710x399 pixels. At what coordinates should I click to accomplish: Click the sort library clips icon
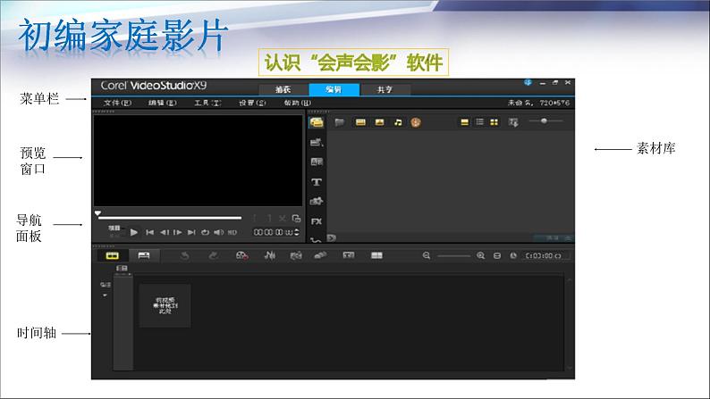[513, 122]
